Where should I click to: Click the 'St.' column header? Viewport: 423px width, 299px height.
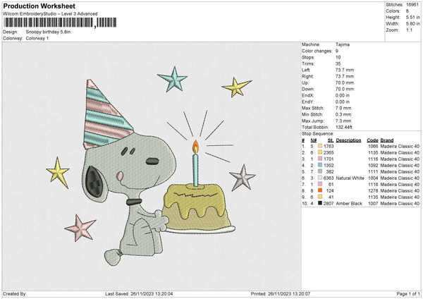331,140
